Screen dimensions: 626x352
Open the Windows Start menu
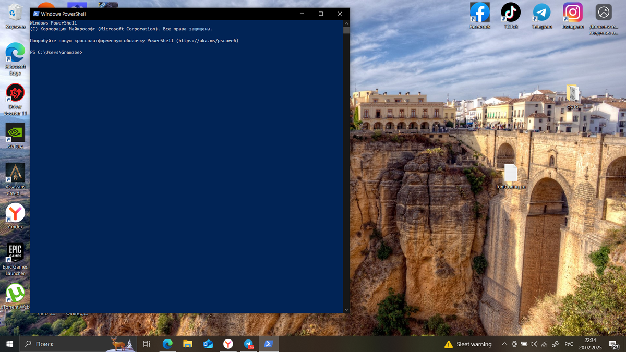pos(9,344)
